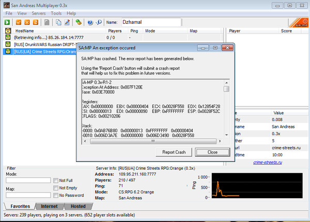This screenshot has height=222, width=310.
Task: Click the Report Crash button
Action: click(x=174, y=152)
